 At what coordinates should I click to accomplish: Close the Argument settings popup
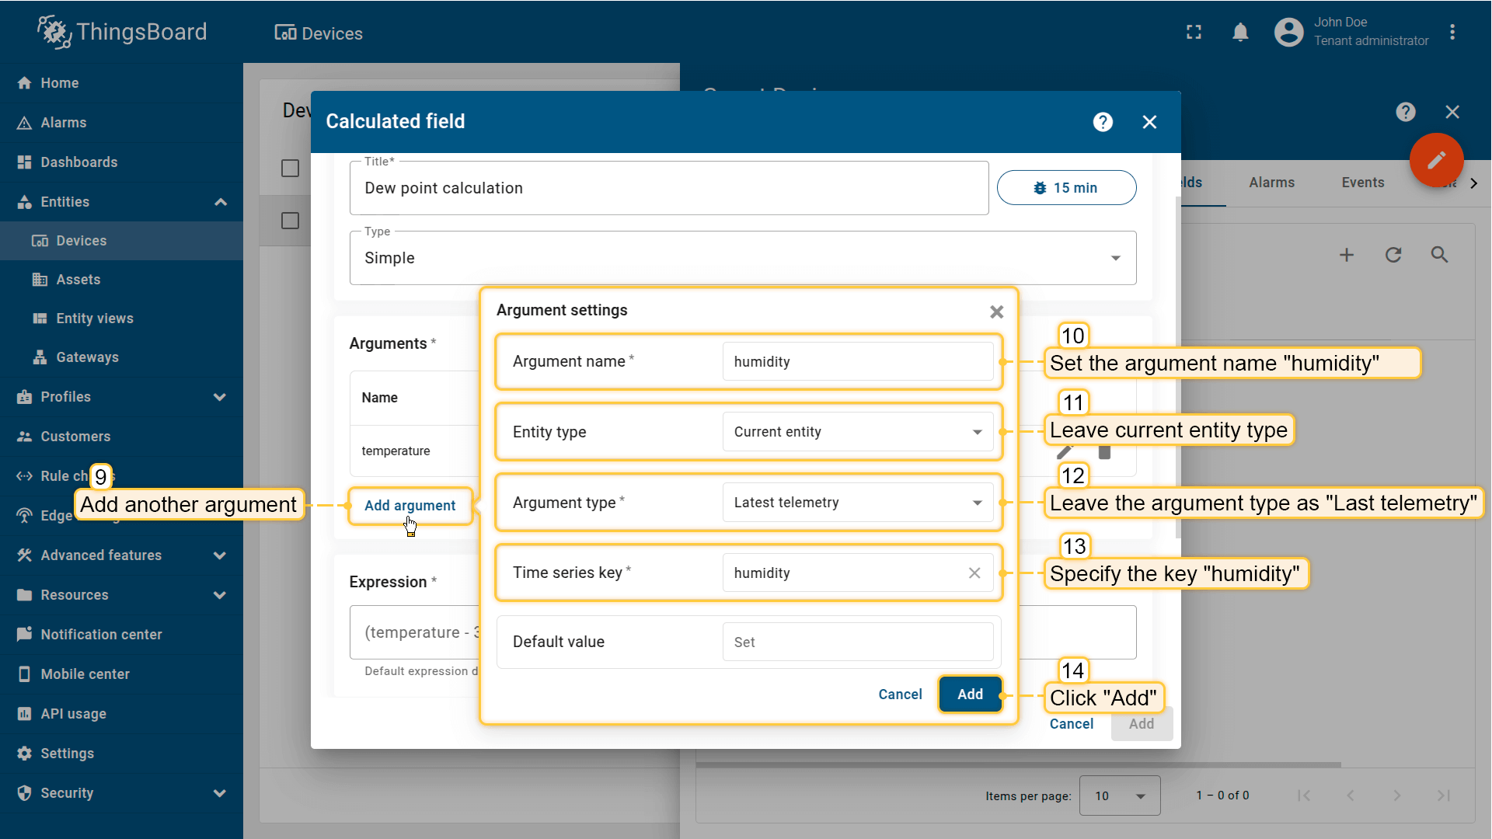coord(996,312)
